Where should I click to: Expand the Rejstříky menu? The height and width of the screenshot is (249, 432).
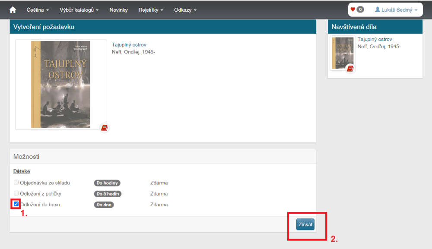click(150, 10)
